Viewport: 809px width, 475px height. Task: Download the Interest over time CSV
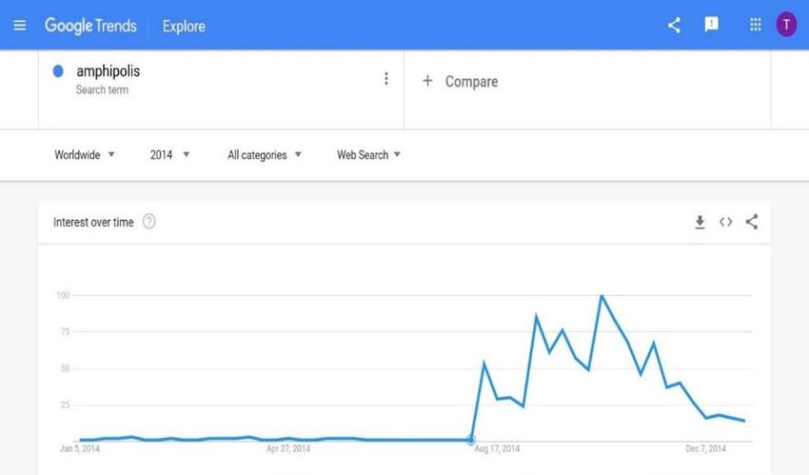coord(700,223)
